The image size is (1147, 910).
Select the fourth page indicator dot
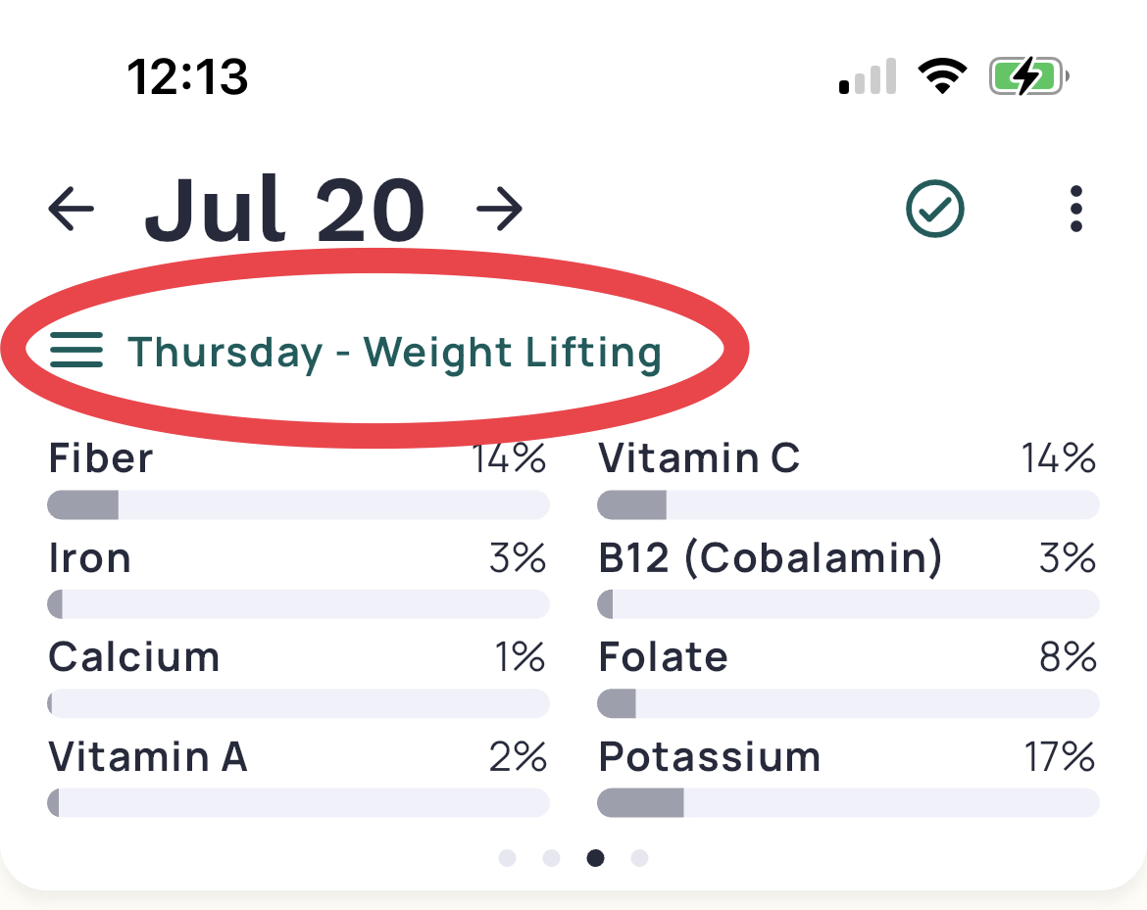[x=639, y=857]
